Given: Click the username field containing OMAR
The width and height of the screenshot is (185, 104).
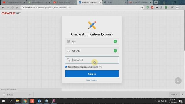Looking at the screenshot, I should pyautogui.click(x=92, y=51).
